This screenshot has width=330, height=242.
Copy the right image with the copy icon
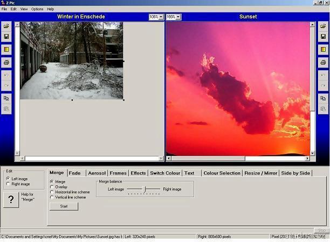[323, 98]
